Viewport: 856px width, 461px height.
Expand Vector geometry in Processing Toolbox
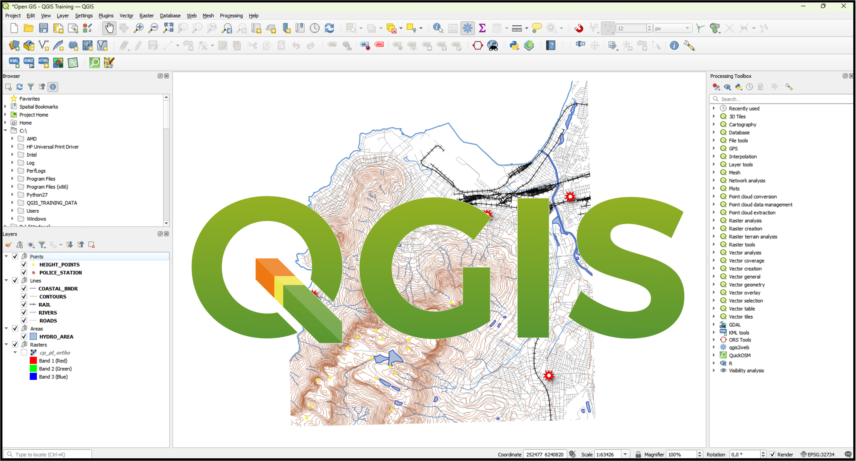click(x=714, y=284)
